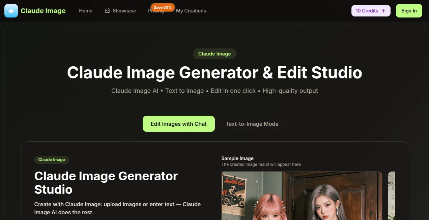Click the Claude Image logo icon
The image size is (429, 220).
point(11,10)
